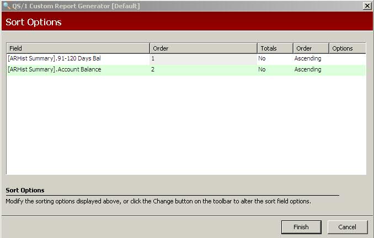Click Totals value No for 91-120 Days Bal
374x238 pixels.
(262, 58)
